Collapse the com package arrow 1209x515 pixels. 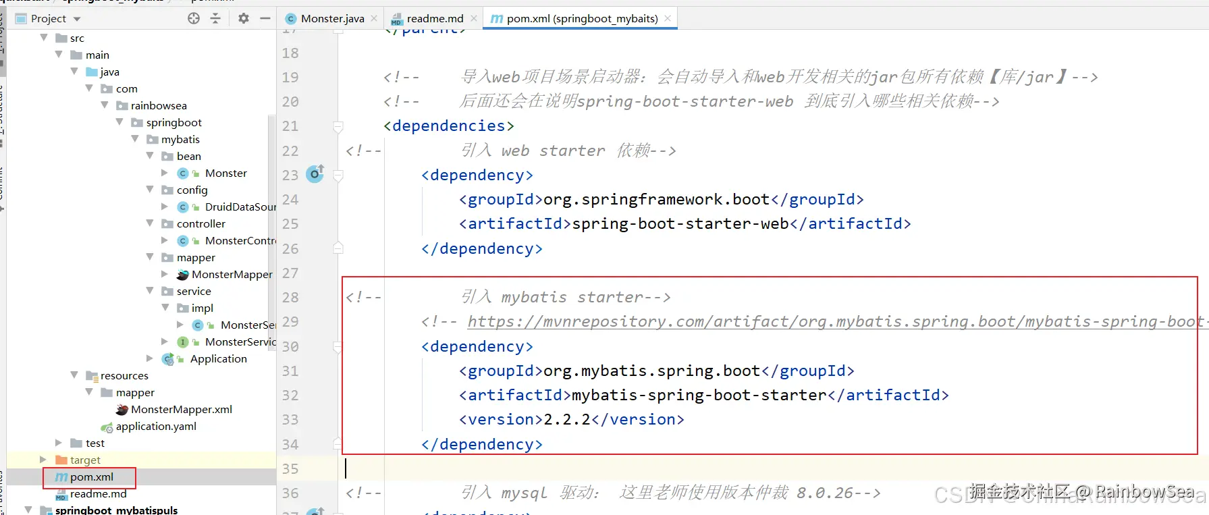click(x=89, y=88)
